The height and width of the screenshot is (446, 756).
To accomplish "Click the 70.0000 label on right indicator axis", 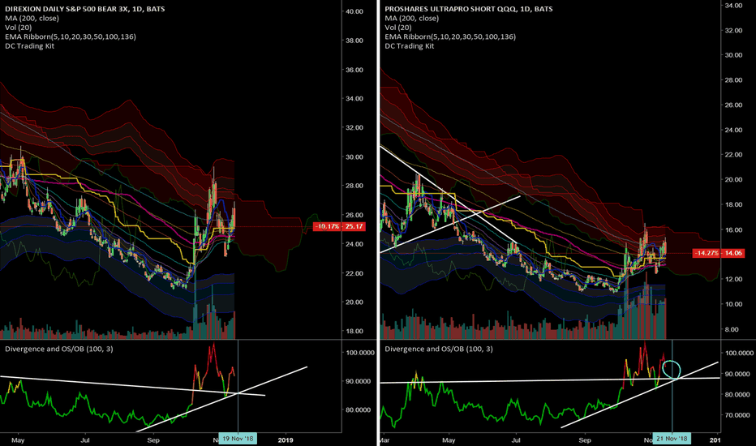I will pos(738,415).
